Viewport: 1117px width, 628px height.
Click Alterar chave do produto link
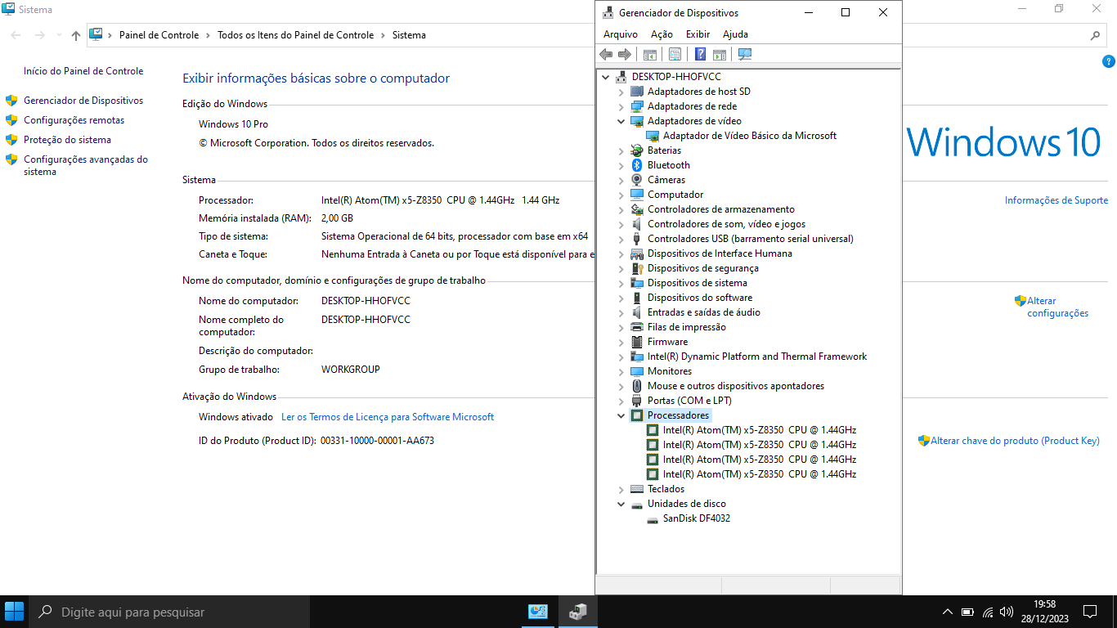tap(1015, 441)
